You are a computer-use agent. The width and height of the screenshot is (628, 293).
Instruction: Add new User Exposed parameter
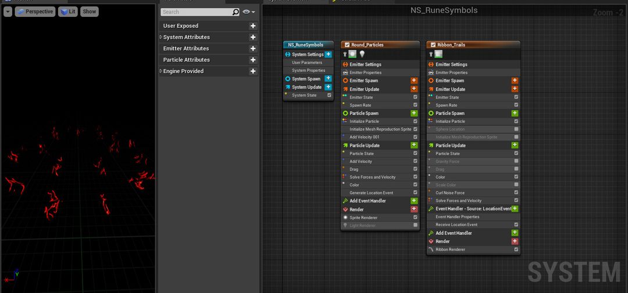tap(253, 26)
